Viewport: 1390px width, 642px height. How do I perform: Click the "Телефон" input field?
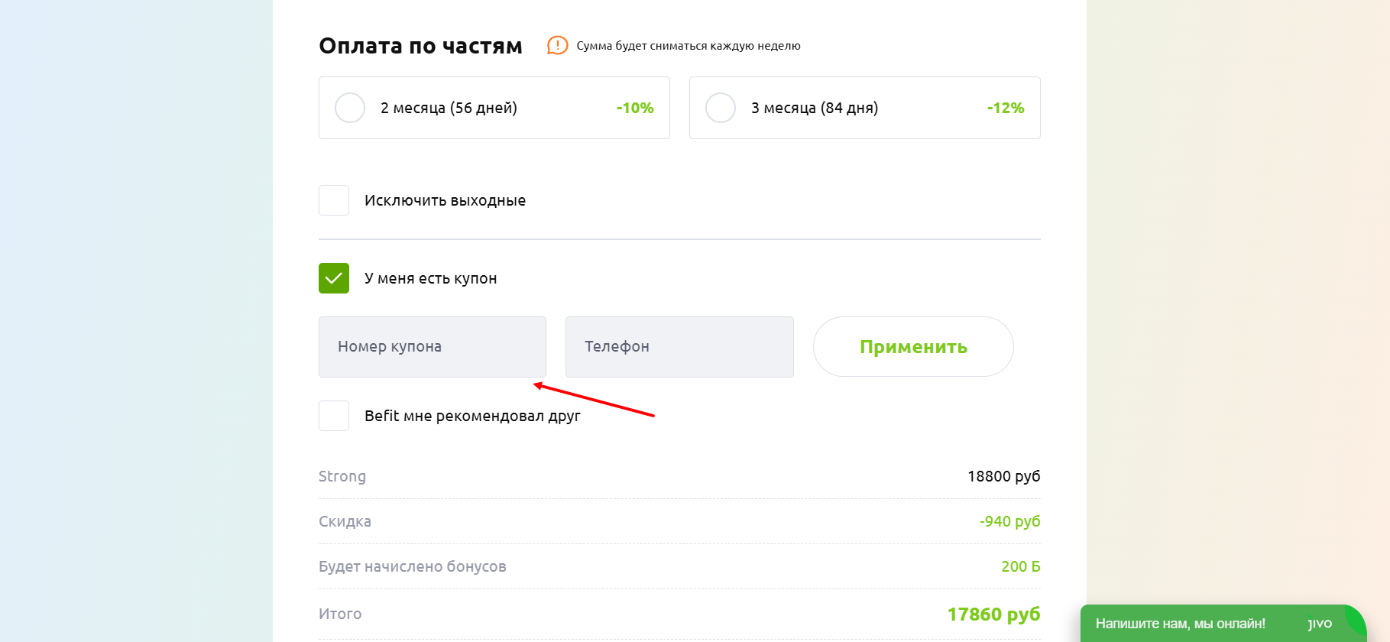pyautogui.click(x=679, y=346)
